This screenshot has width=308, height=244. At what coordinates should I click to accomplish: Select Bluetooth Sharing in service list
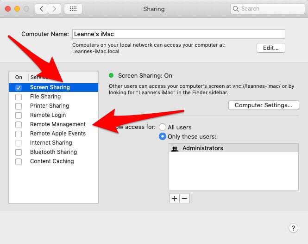click(53, 152)
